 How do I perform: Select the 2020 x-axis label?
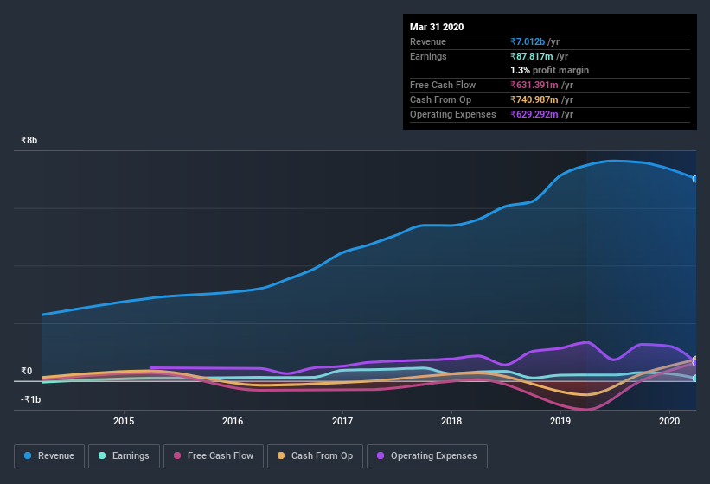click(x=669, y=421)
